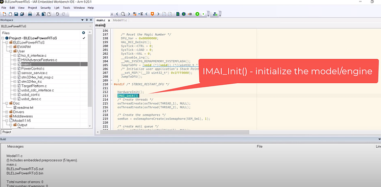Cut selection using scissors icon
The image size is (381, 187).
coord(38,14)
